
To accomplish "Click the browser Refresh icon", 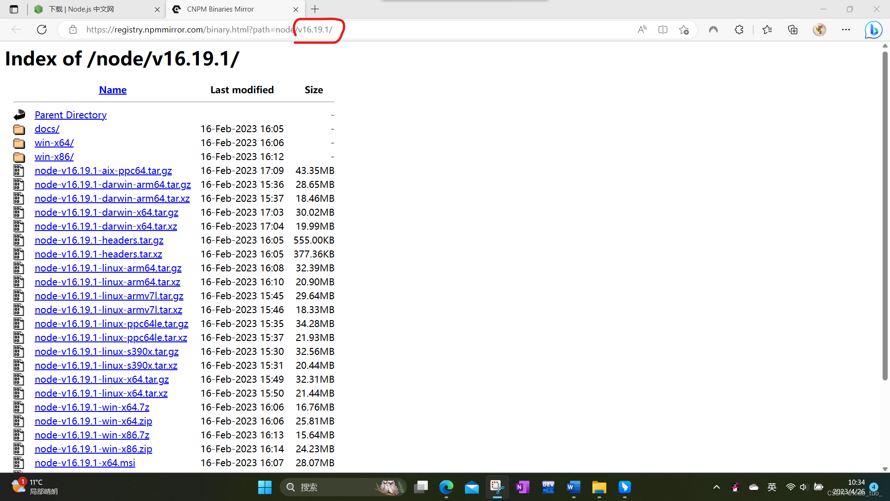I will [x=42, y=30].
